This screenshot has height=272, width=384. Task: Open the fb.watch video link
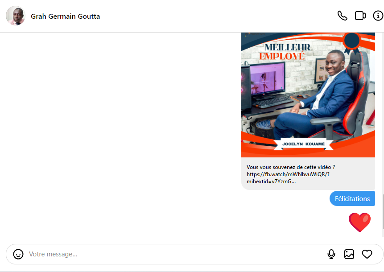tap(288, 174)
